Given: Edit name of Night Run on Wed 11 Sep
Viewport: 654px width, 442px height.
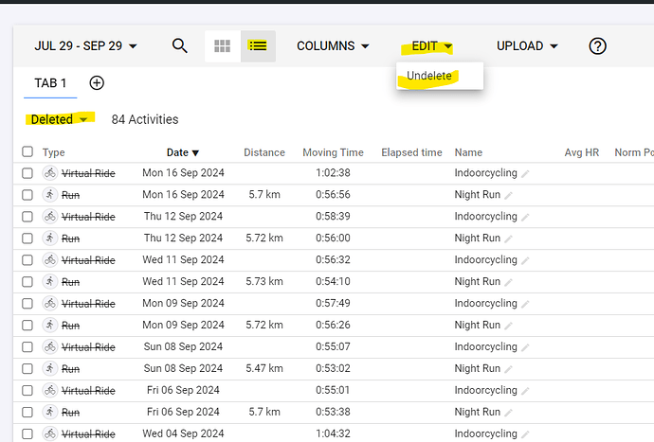Looking at the screenshot, I should click(508, 282).
